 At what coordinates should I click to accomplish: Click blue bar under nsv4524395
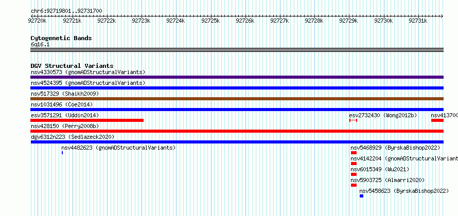237,88
